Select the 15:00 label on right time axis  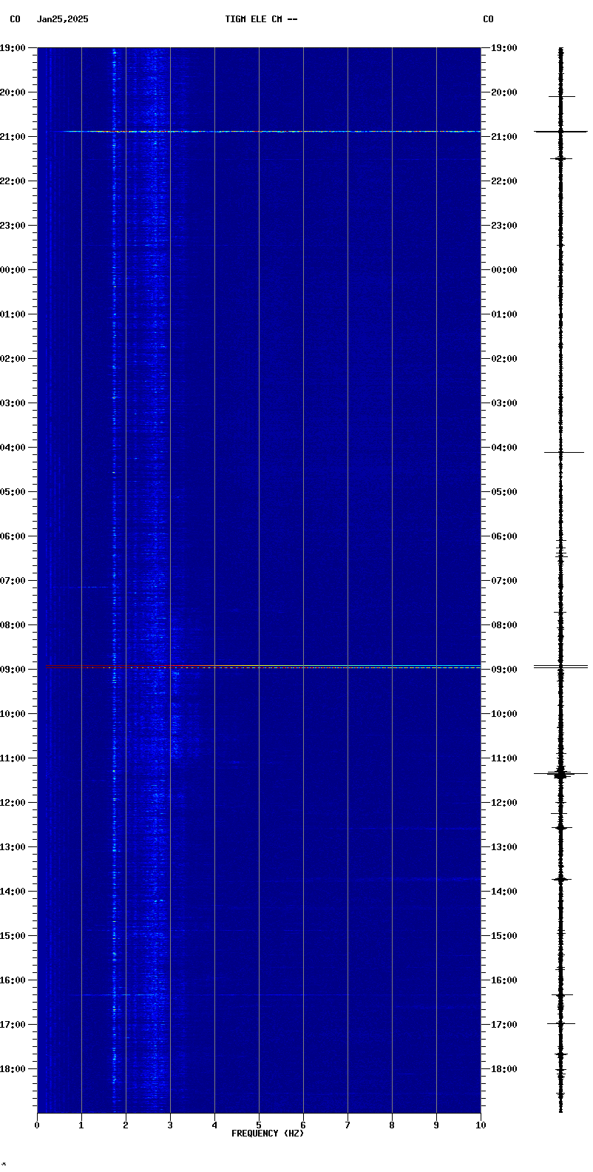tap(504, 936)
